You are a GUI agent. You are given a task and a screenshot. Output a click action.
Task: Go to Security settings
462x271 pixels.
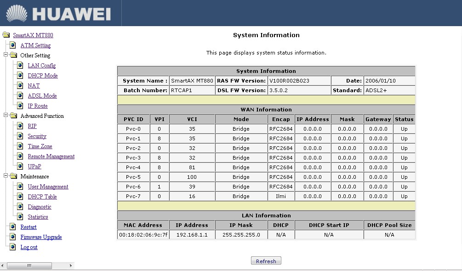point(37,136)
